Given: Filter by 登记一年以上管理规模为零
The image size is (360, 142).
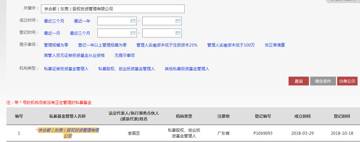Looking at the screenshot, I should [x=102, y=45].
